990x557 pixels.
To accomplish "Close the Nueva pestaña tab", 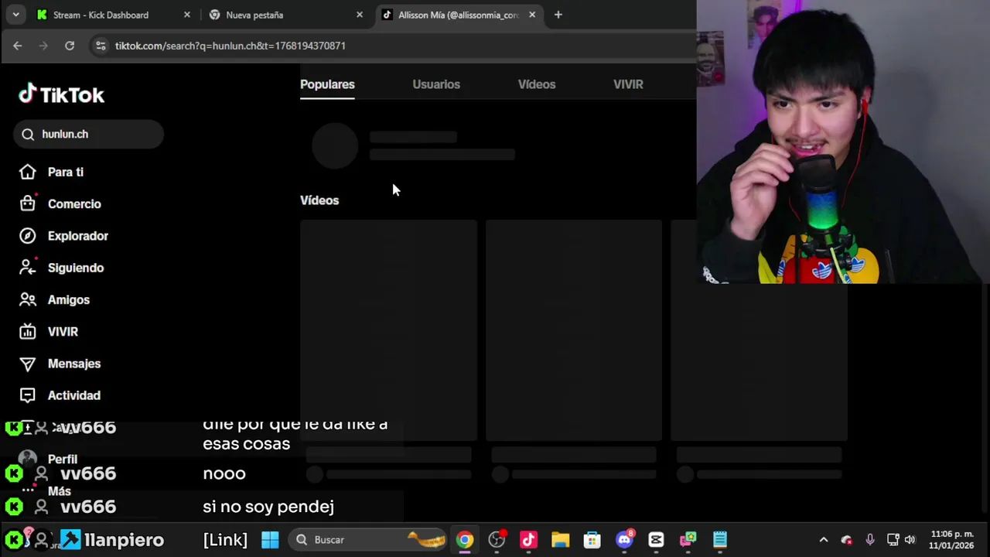I will (359, 15).
